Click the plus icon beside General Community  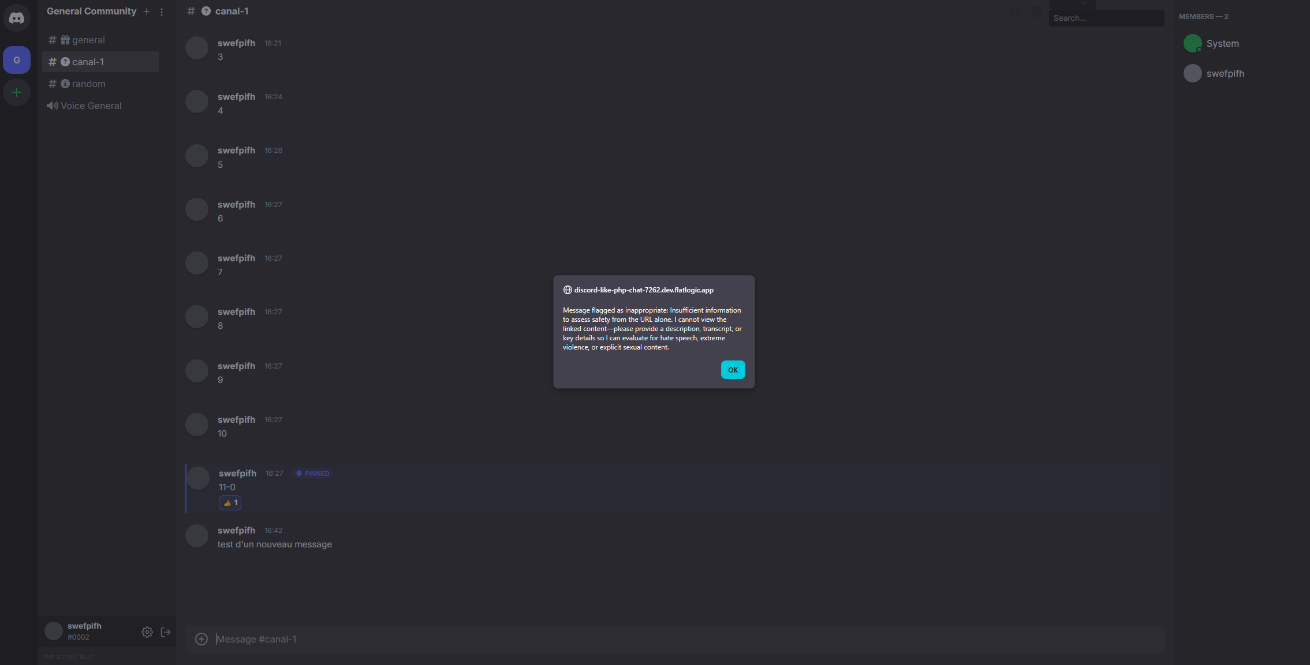click(x=147, y=12)
